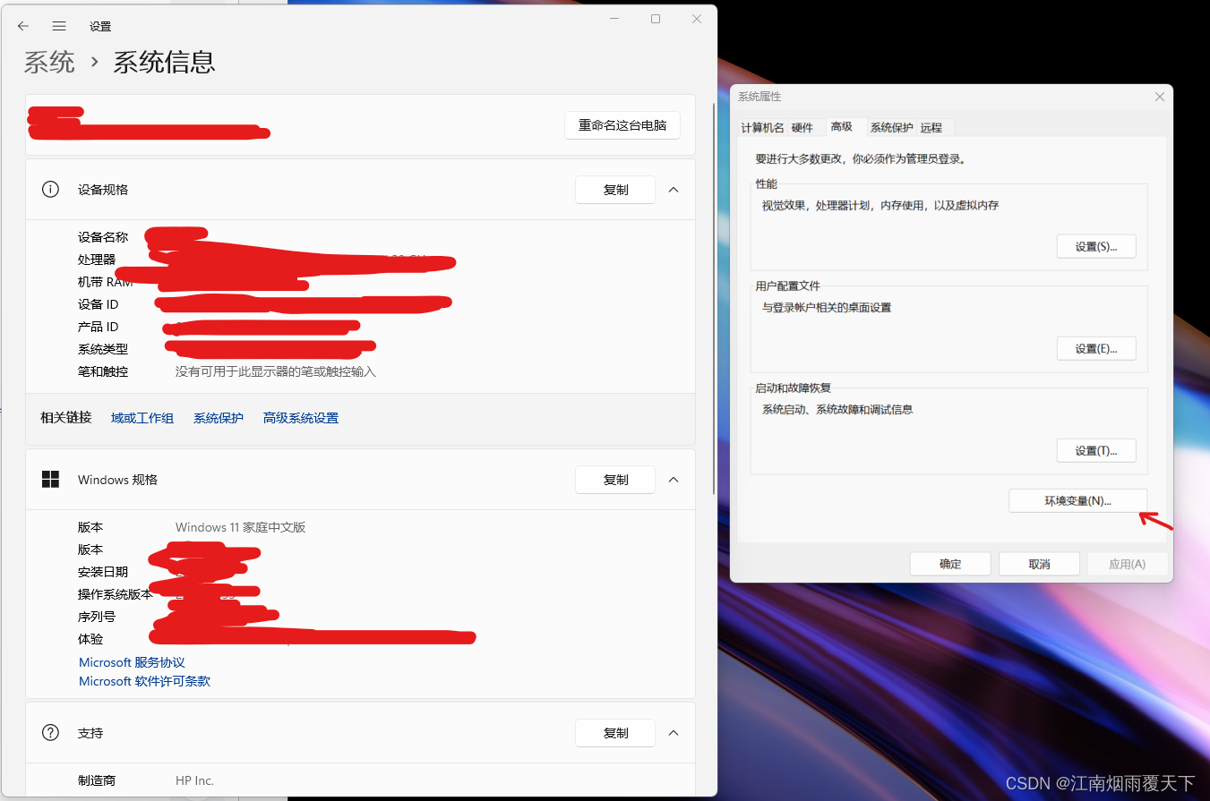1210x801 pixels.
Task: Minimize the Settings window
Action: pyautogui.click(x=614, y=19)
